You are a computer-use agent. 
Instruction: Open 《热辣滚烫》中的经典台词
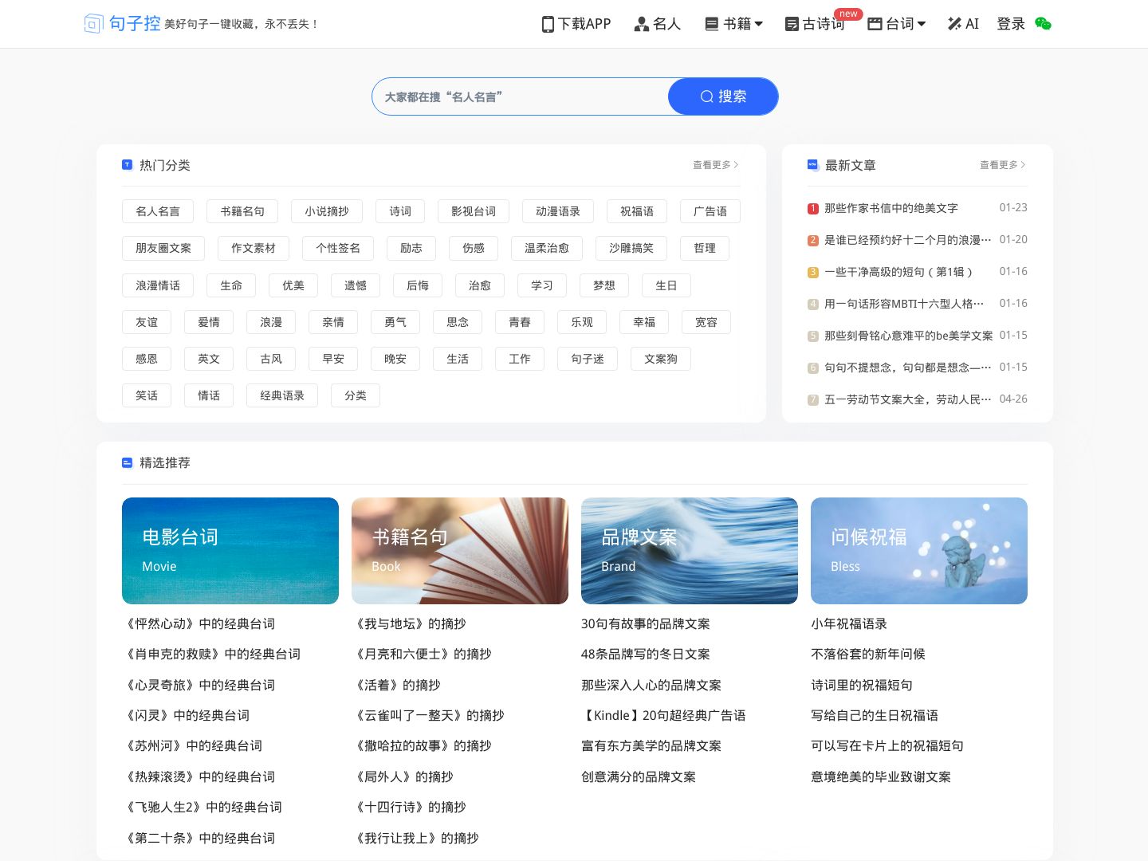pos(199,776)
